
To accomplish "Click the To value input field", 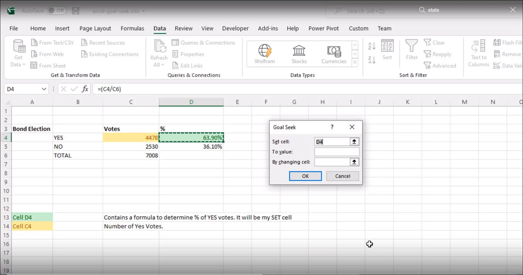I will [338, 151].
